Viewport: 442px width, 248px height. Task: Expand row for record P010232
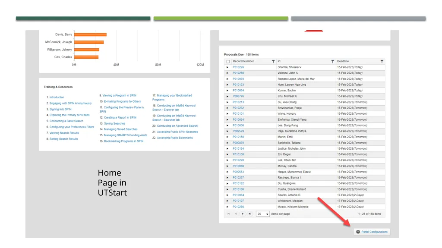pyautogui.click(x=227, y=108)
